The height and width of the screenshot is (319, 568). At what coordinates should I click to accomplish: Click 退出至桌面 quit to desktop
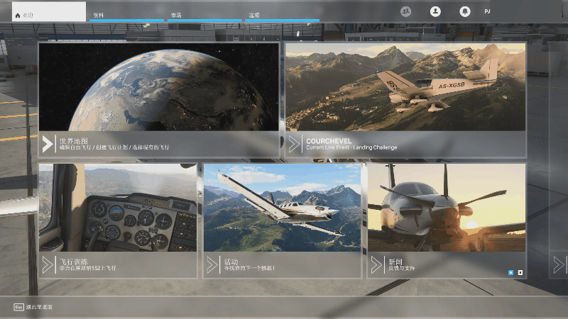click(39, 307)
